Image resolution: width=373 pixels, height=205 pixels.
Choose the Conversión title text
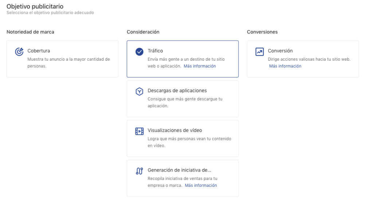(x=280, y=51)
